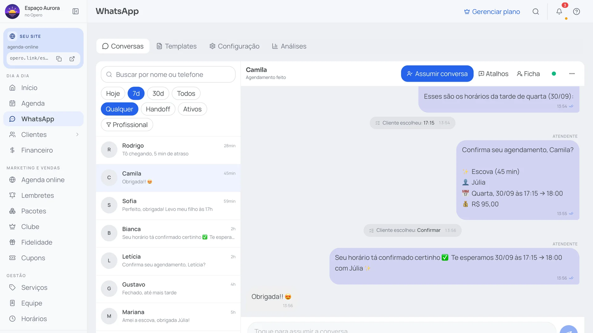Image resolution: width=593 pixels, height=333 pixels.
Task: Copy the opero.link site URL
Action: (59, 59)
